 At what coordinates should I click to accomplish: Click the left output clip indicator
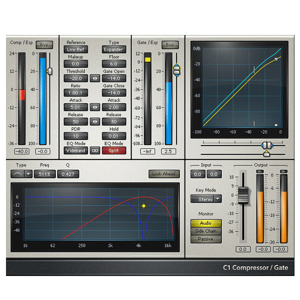(260, 171)
